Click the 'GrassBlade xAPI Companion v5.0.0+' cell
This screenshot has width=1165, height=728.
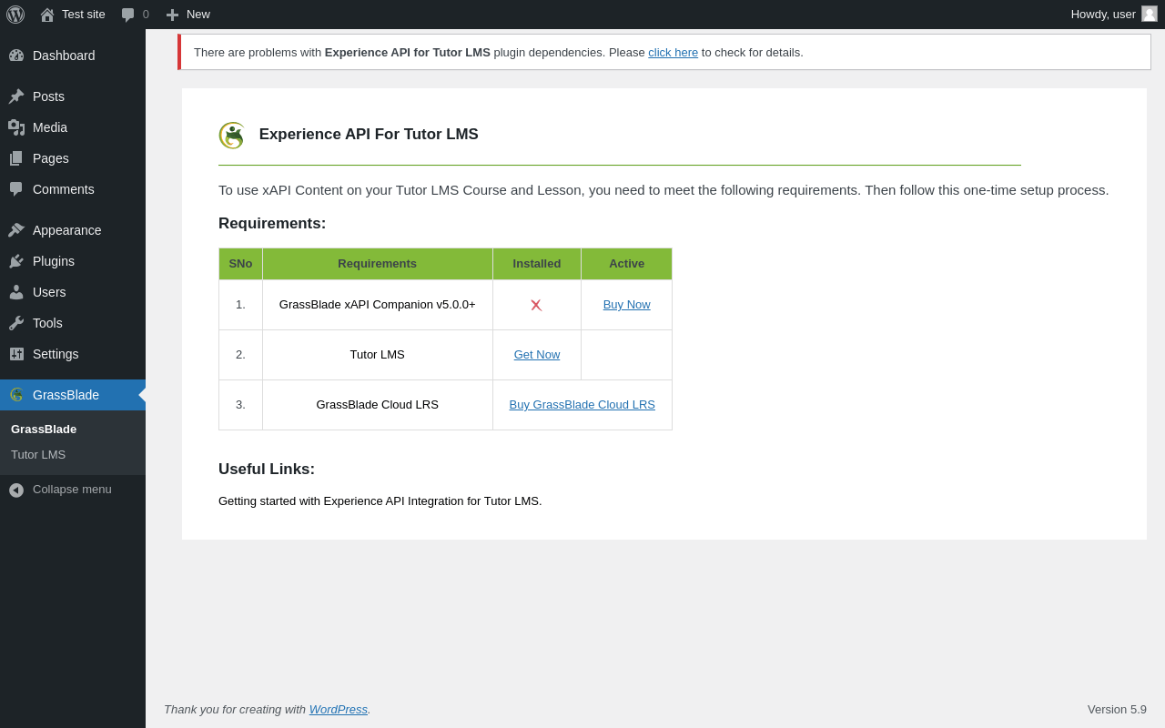coord(378,305)
